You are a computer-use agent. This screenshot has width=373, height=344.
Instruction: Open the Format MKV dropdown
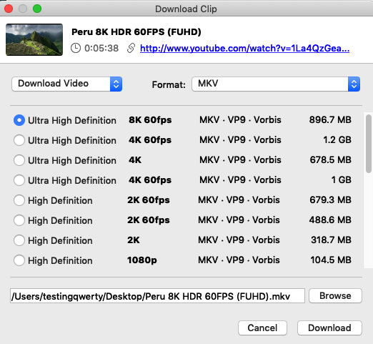[x=276, y=84]
